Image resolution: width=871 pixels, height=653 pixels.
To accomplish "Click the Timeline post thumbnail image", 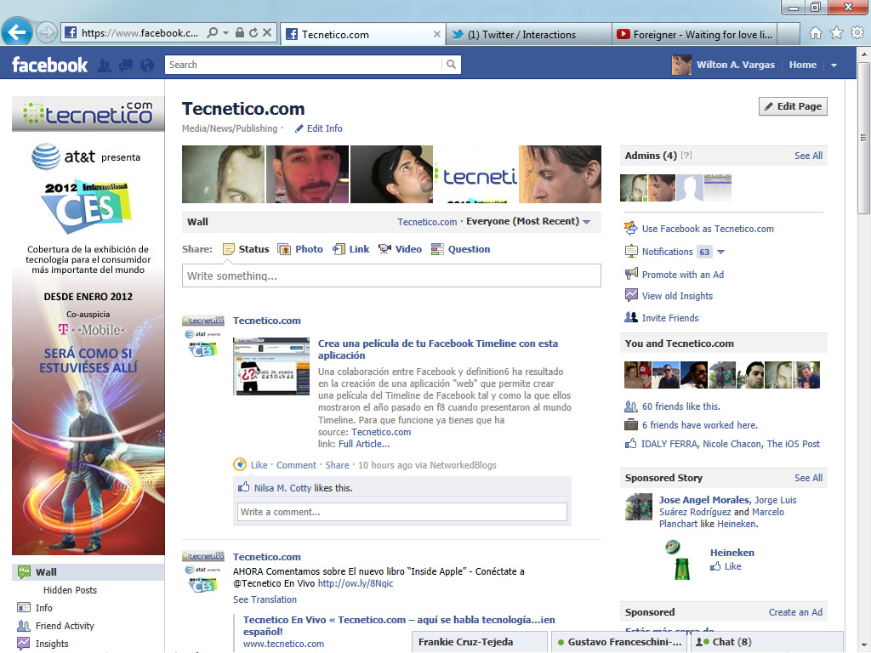I will click(x=271, y=366).
